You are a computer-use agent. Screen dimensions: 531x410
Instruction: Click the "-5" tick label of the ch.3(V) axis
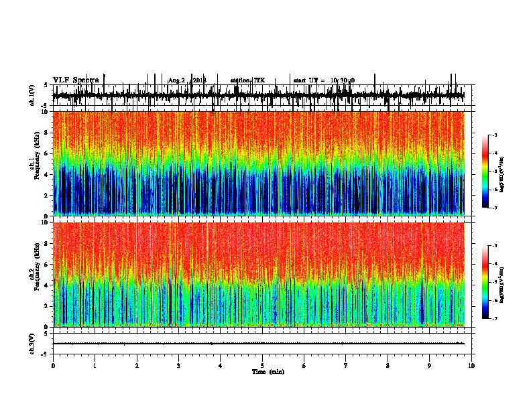tap(46, 354)
